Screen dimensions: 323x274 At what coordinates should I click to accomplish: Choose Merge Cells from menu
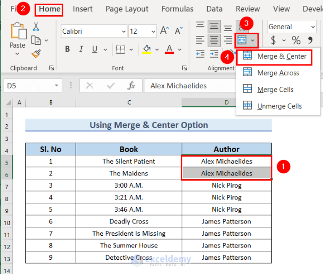[278, 89]
